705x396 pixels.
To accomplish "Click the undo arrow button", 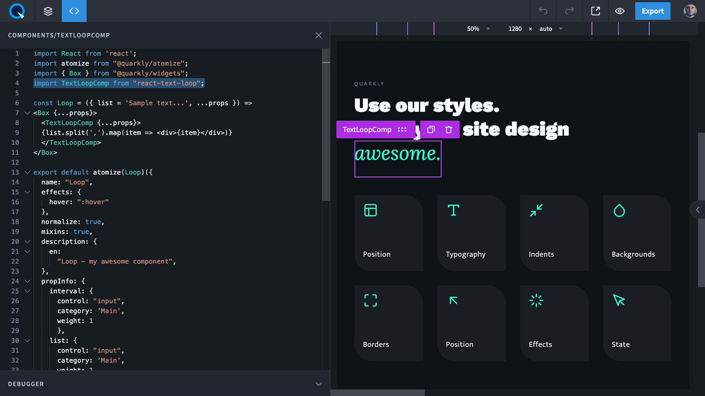I will coord(543,11).
